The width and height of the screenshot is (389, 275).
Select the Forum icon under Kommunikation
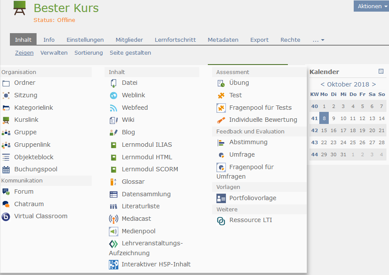click(x=6, y=192)
